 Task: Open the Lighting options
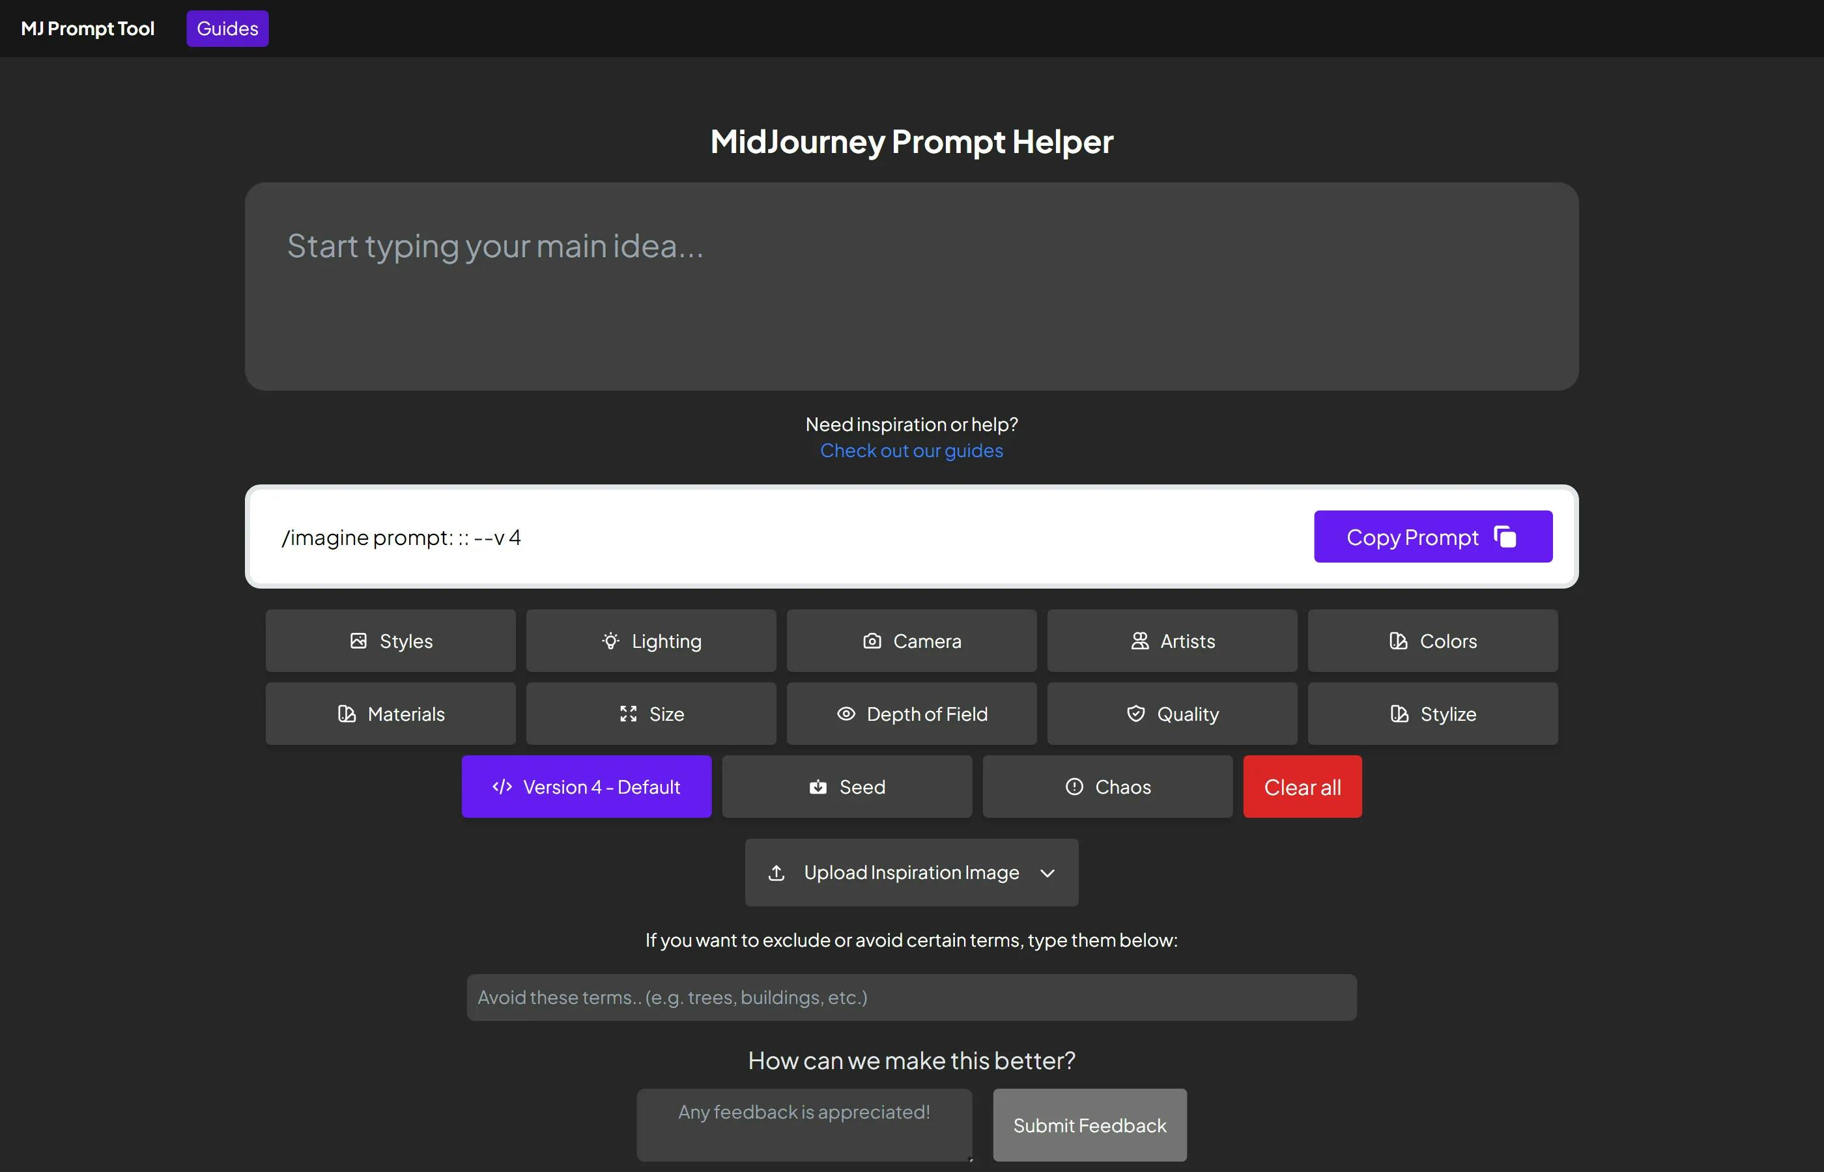point(651,641)
